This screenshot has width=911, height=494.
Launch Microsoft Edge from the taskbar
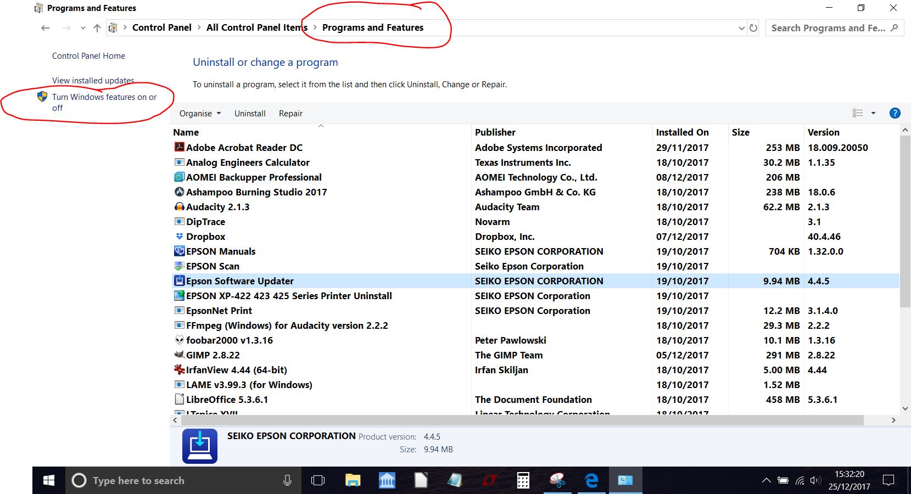(x=591, y=480)
